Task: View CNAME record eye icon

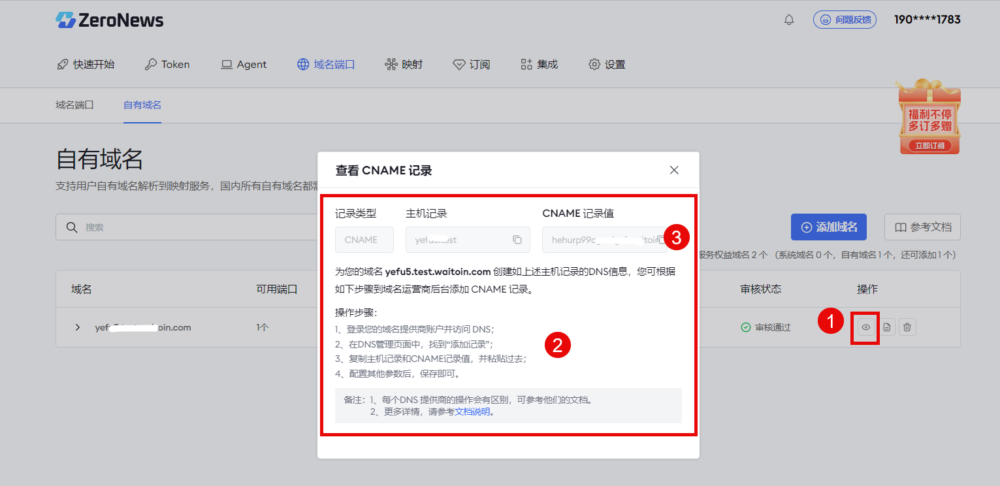Action: (866, 327)
